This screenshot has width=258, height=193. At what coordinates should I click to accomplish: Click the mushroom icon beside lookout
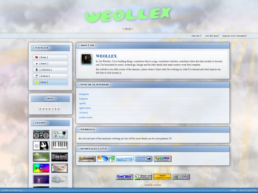tap(36, 76)
